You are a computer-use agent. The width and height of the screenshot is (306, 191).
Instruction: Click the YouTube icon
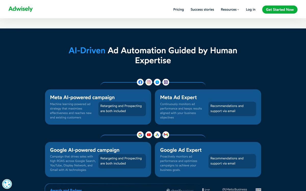pos(149,135)
